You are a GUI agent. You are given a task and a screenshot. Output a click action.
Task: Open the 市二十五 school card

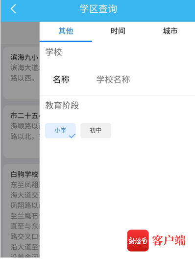pyautogui.click(x=22, y=132)
